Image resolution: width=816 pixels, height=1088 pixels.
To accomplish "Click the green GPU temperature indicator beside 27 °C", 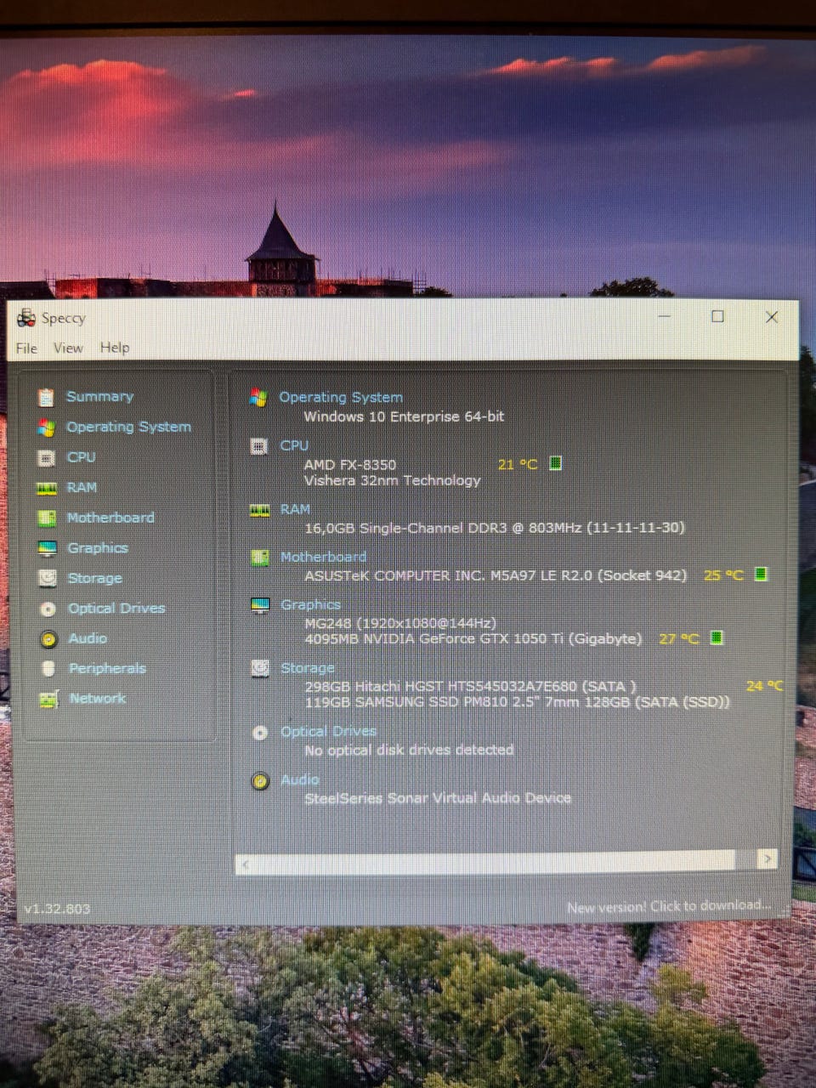I will tap(717, 637).
